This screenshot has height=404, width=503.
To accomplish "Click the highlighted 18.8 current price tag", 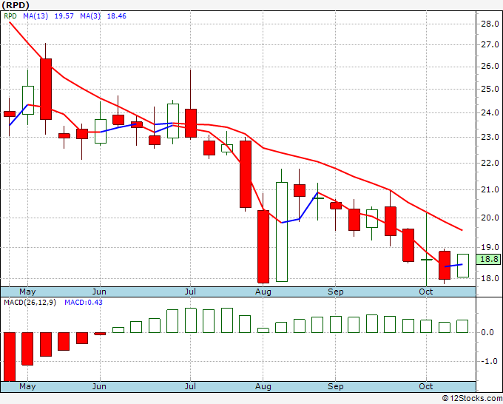I will [x=488, y=259].
